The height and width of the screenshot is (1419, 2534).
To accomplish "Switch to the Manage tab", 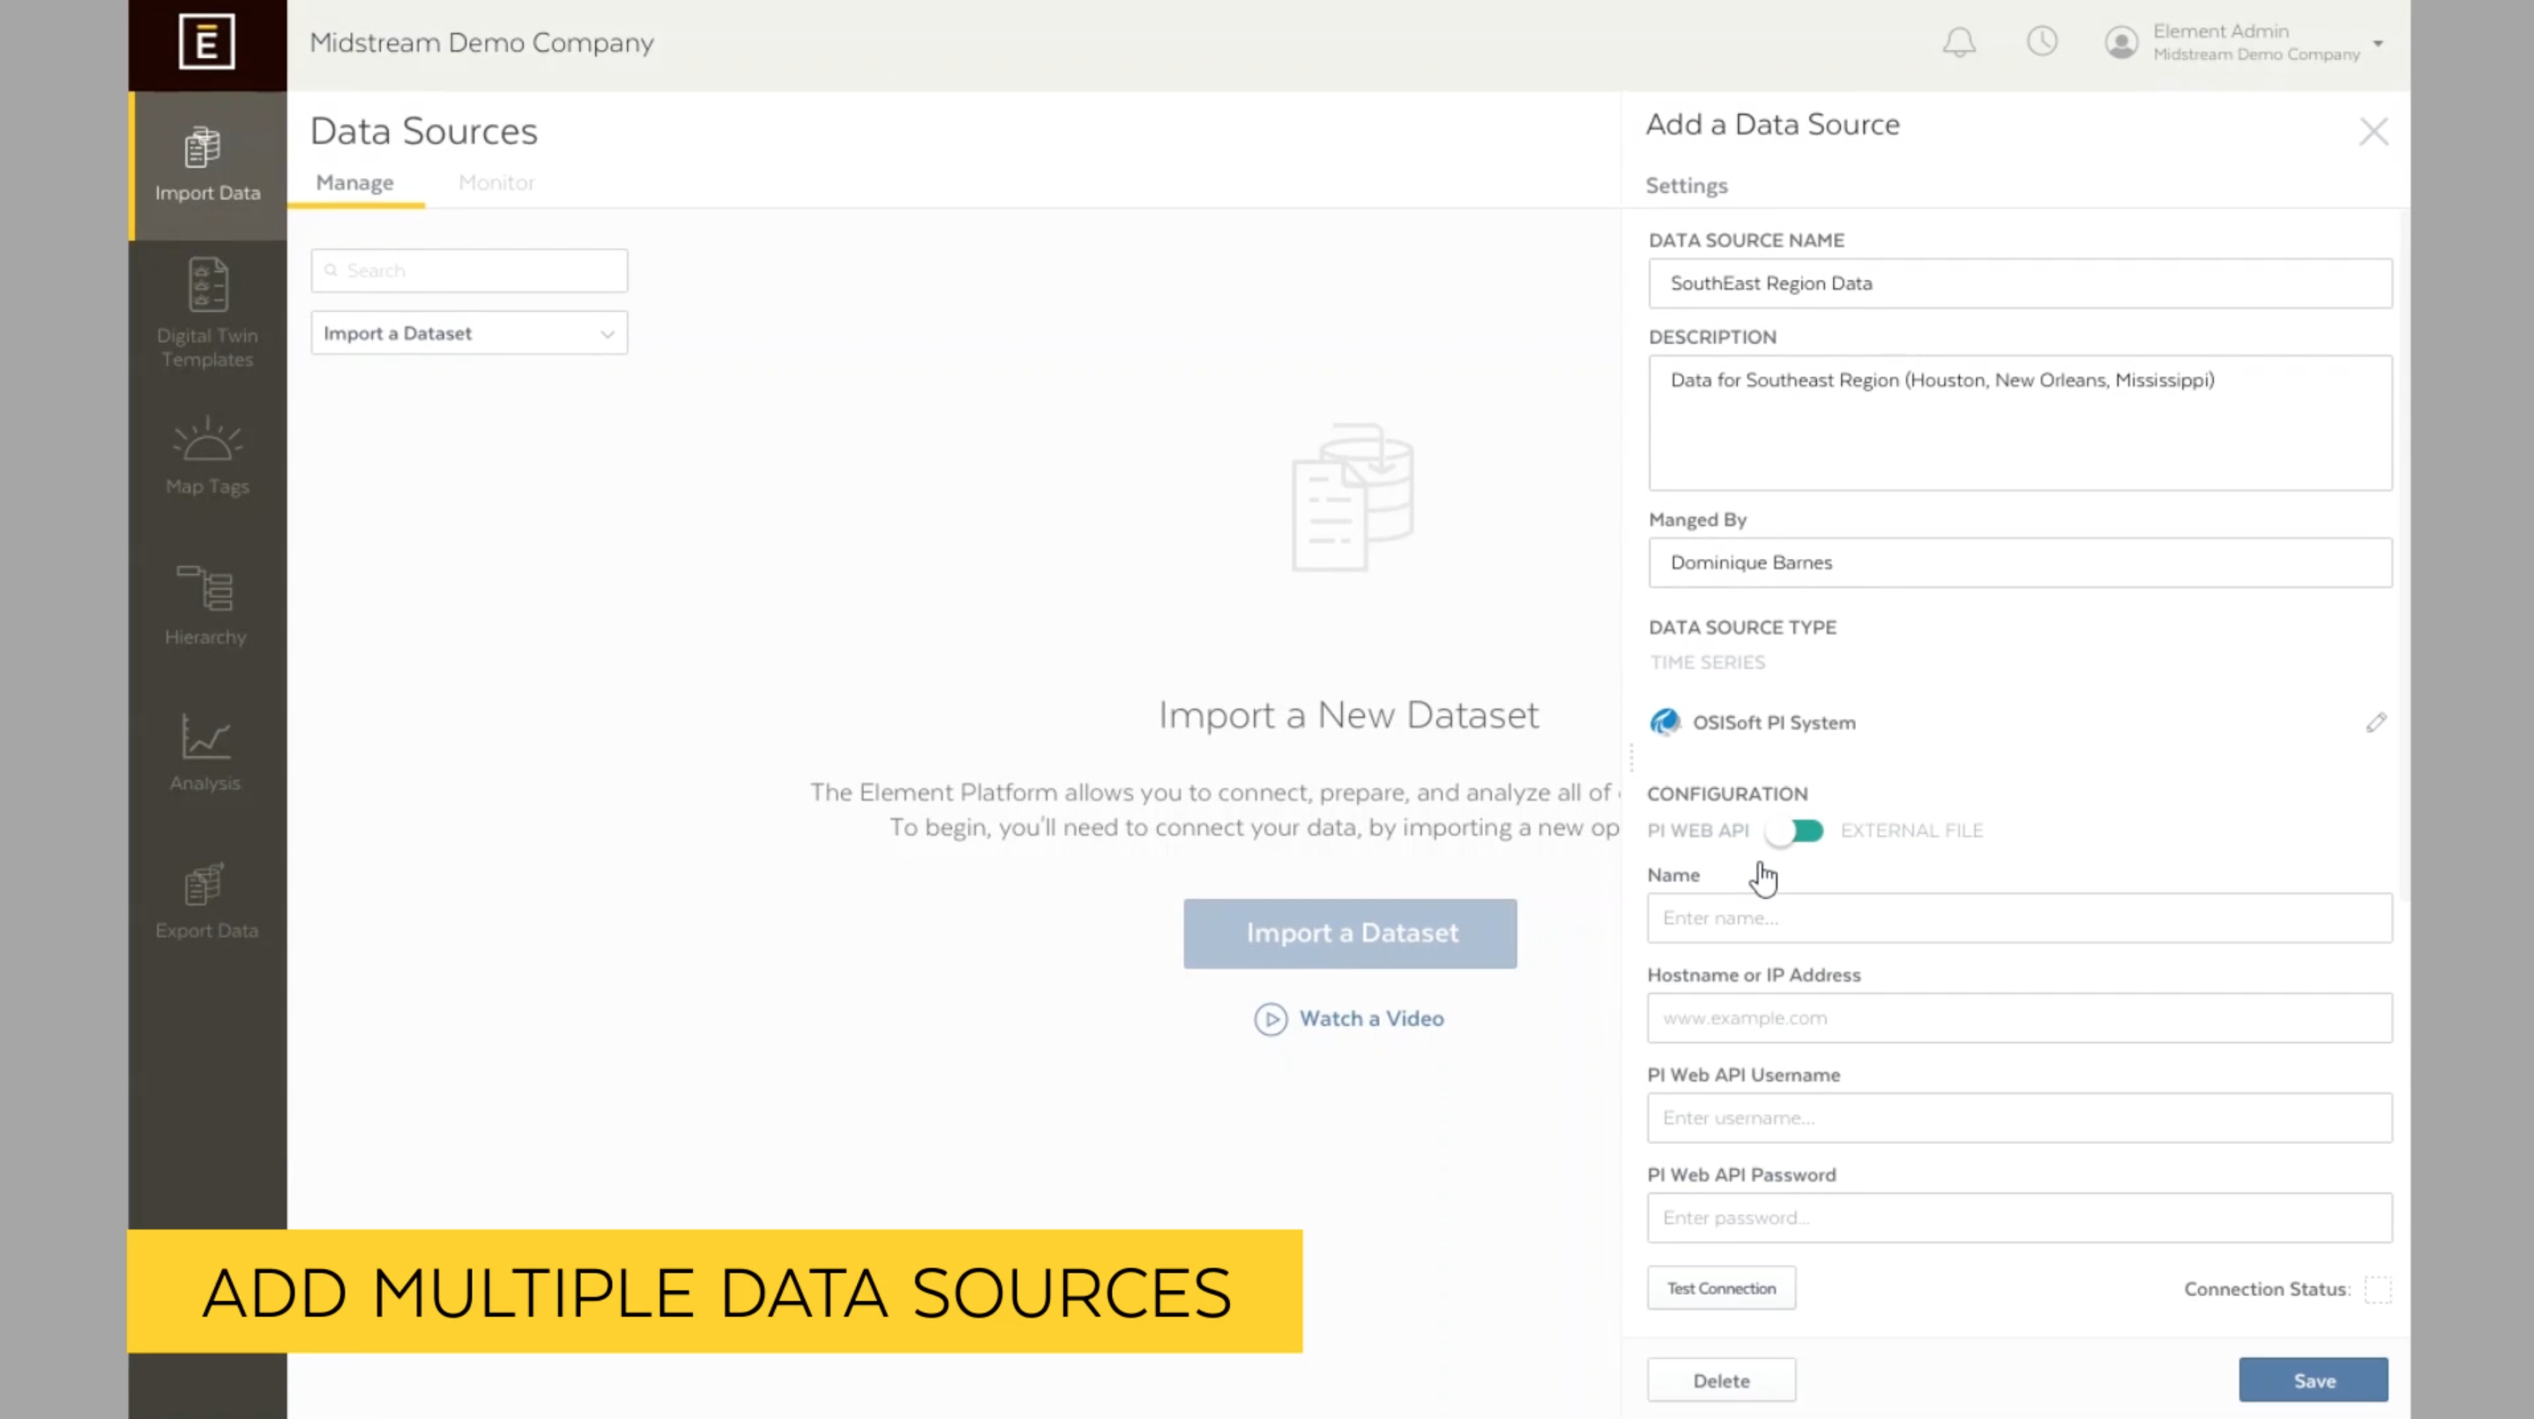I will tap(355, 183).
